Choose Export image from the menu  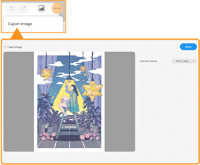click(x=20, y=24)
